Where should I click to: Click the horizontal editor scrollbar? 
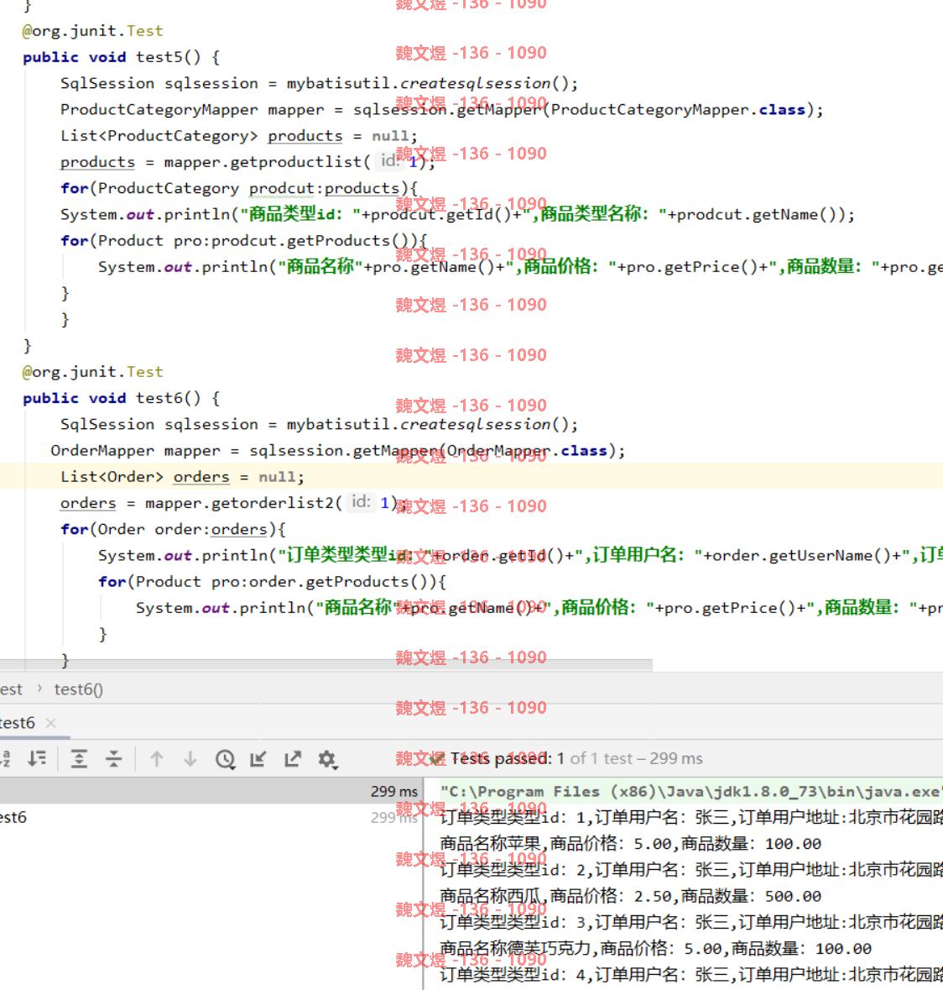coord(326,665)
